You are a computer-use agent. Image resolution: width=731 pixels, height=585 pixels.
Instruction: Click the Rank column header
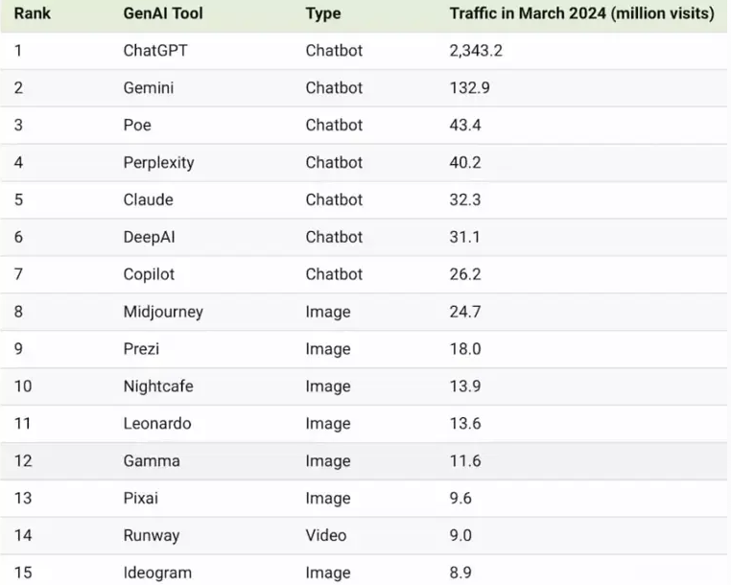32,14
